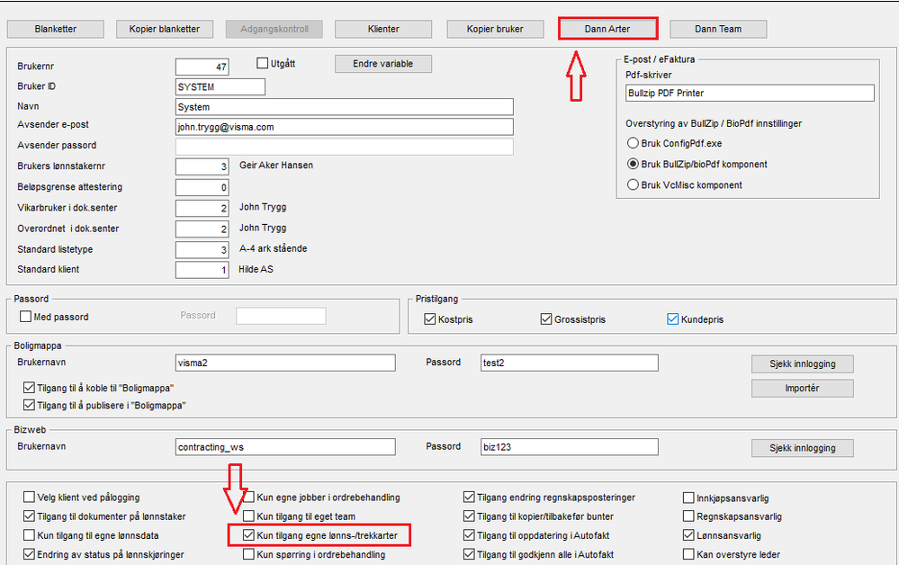899x565 pixels.
Task: Click the Avsender e-post field
Action: [344, 127]
